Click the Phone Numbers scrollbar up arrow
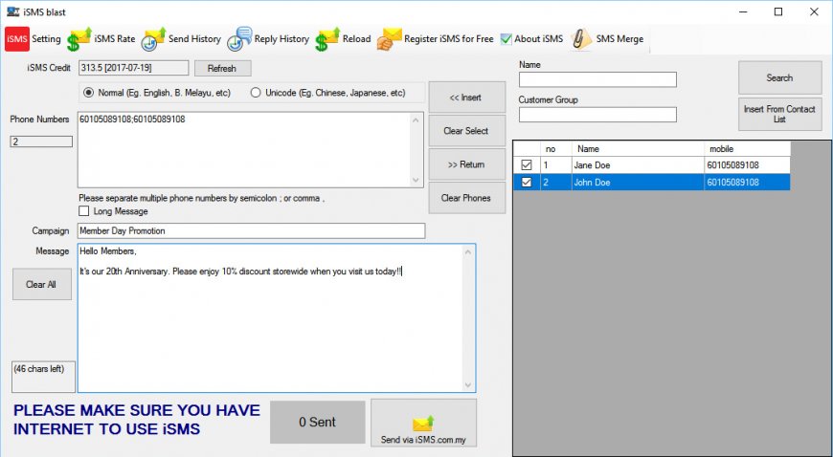This screenshot has height=457, width=833. [416, 120]
